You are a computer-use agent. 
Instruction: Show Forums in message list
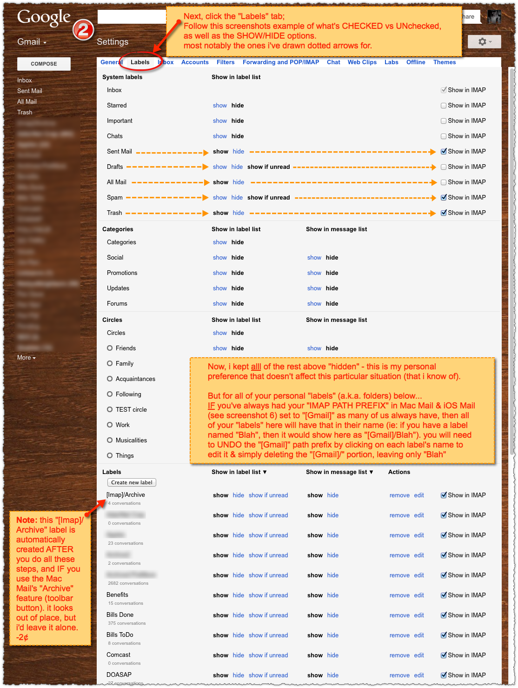click(314, 304)
